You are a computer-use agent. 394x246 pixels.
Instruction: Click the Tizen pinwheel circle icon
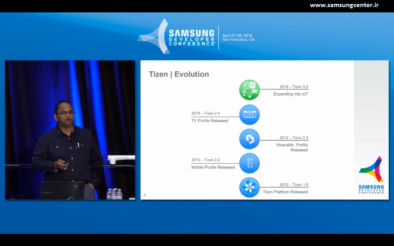(249, 187)
